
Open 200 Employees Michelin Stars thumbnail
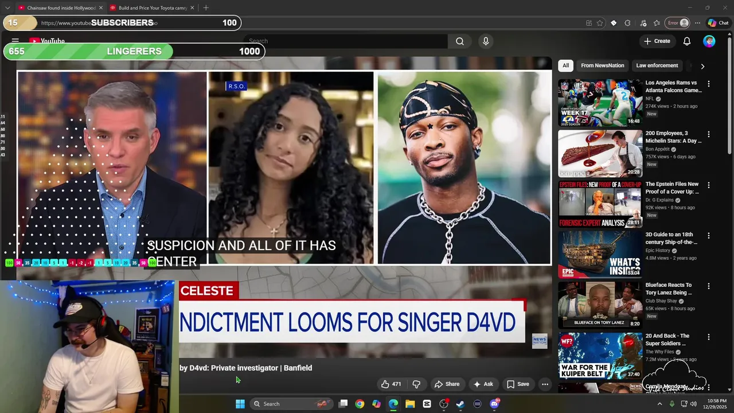(600, 153)
